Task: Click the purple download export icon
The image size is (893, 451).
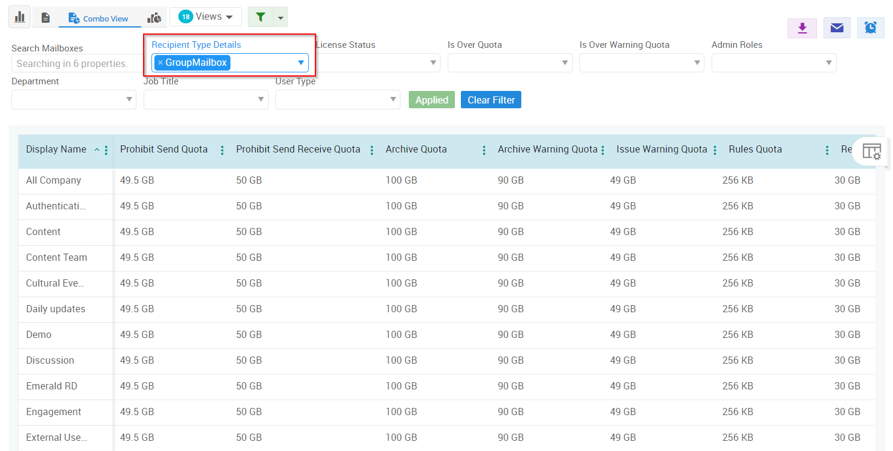Action: click(802, 28)
